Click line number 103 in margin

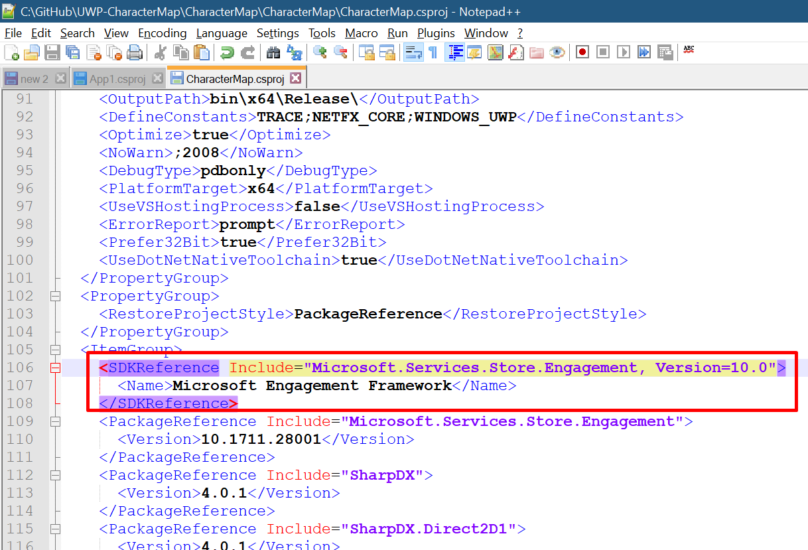click(20, 314)
